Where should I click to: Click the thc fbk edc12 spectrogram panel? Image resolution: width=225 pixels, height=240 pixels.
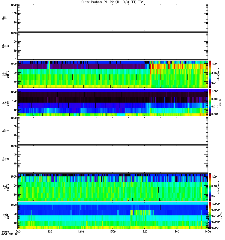[113, 187]
